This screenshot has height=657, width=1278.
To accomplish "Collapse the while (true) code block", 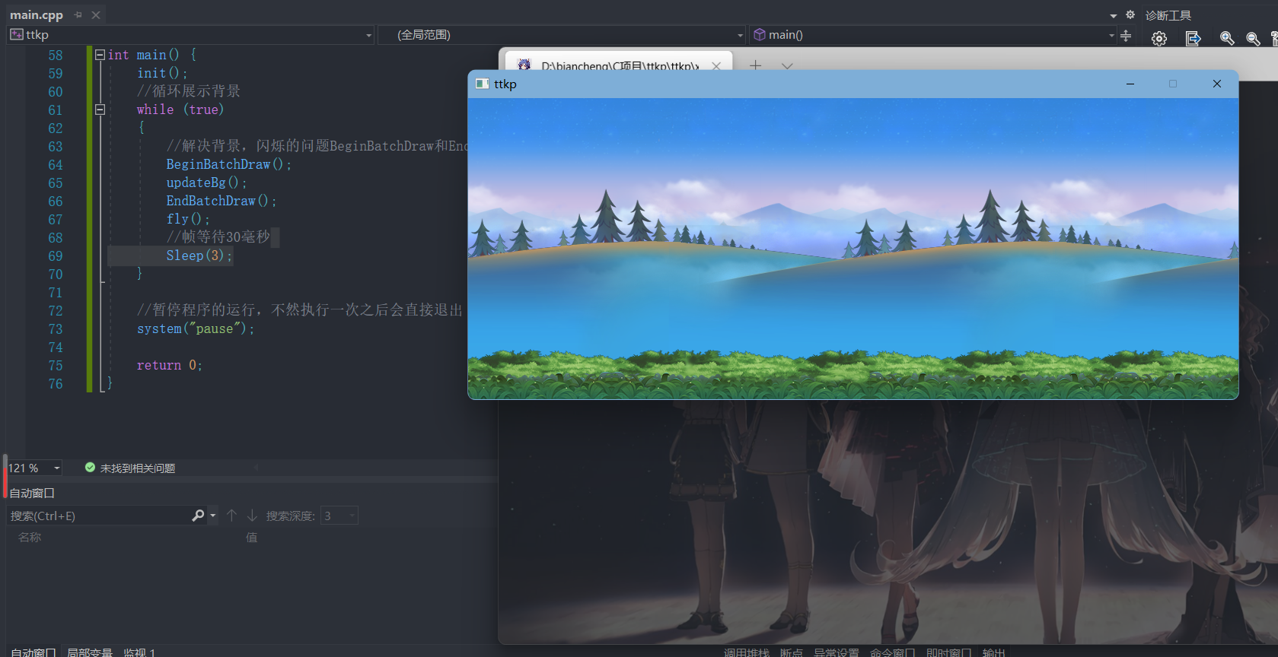I will [x=100, y=109].
